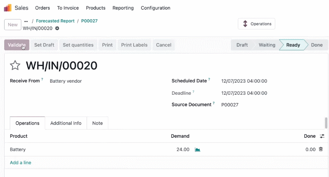Show help tooltip for Receive From
This screenshot has height=177, width=329.
[42, 79]
